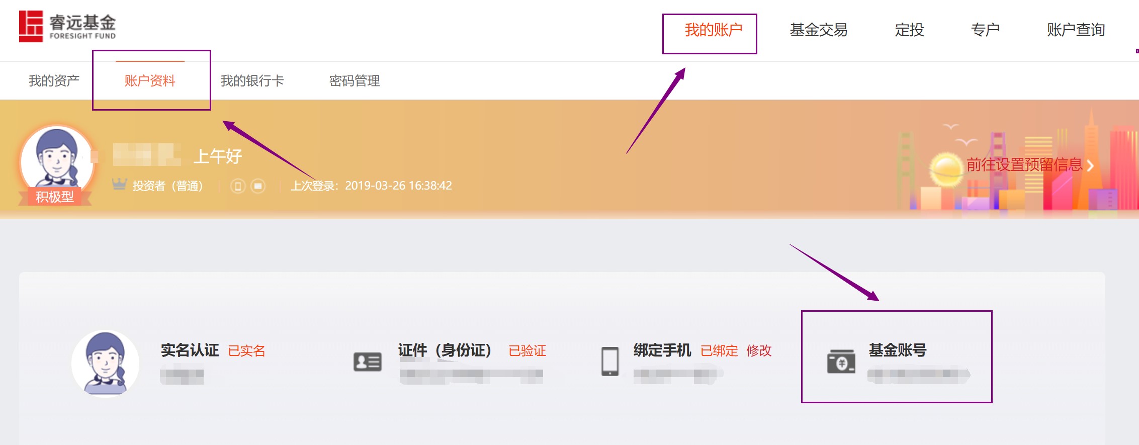
Task: Click the 前往设置预留信息 link
Action: pyautogui.click(x=1024, y=165)
